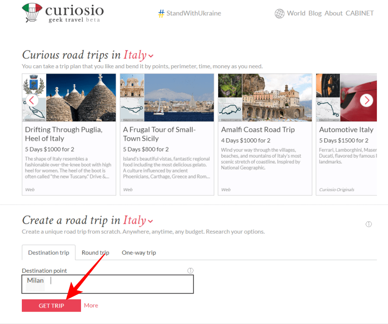Open Automotive Italy trip title

point(346,130)
